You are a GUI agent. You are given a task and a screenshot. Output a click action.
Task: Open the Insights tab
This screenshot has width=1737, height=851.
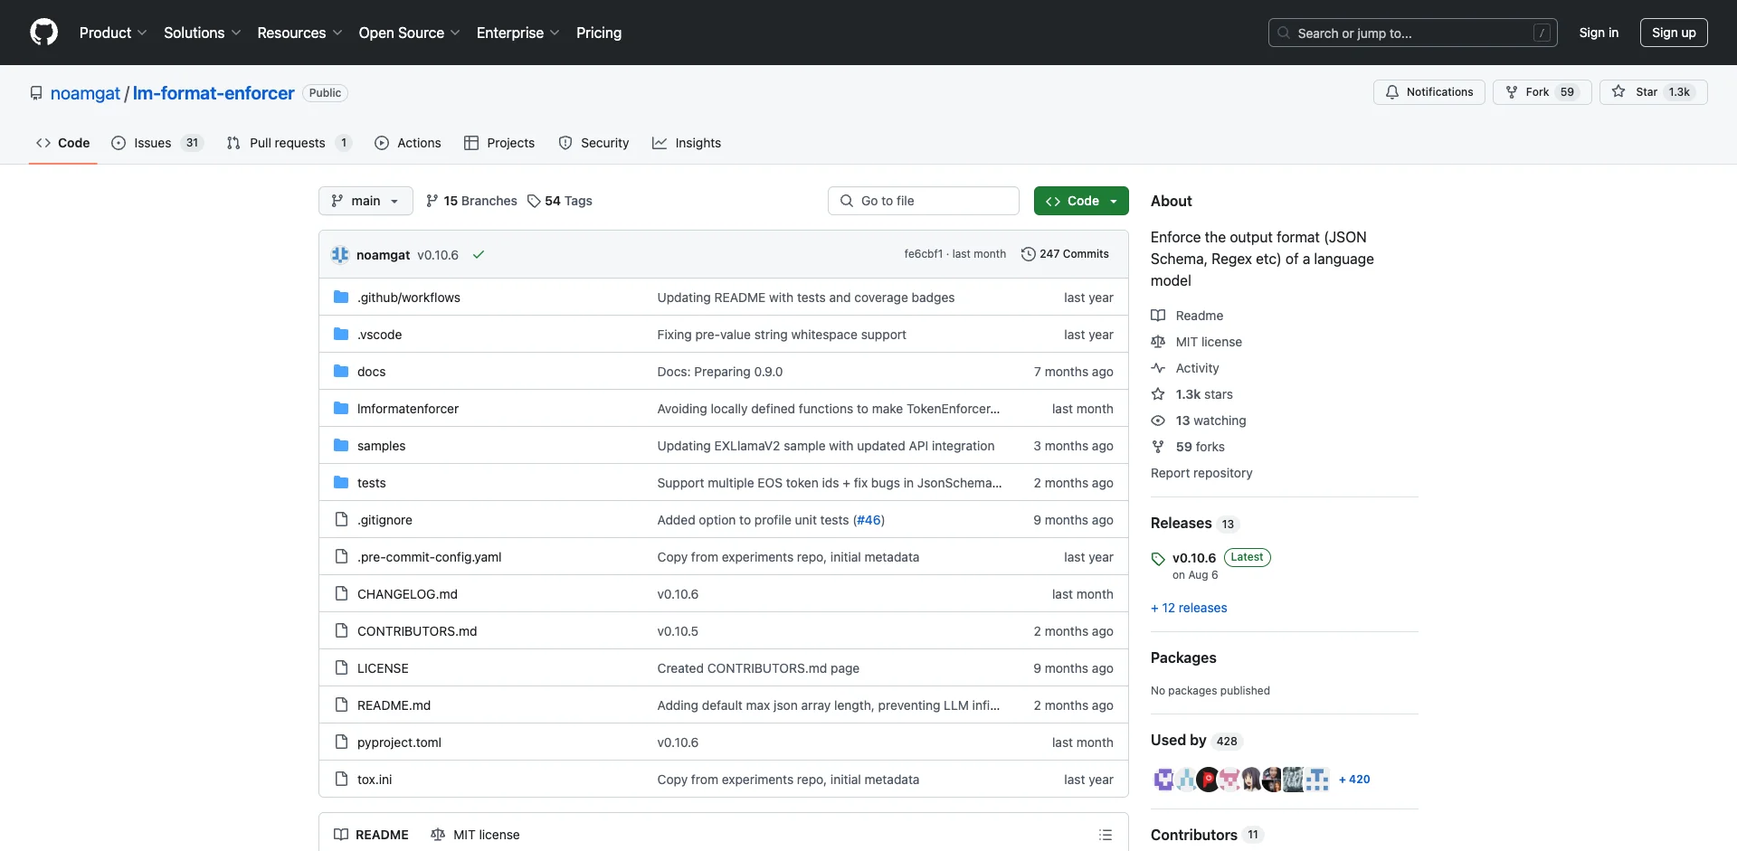tap(687, 143)
